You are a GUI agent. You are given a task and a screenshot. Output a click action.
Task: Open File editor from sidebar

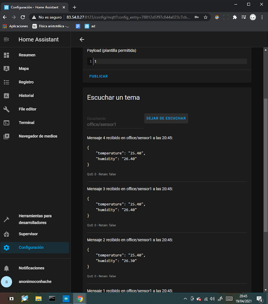pyautogui.click(x=27, y=109)
